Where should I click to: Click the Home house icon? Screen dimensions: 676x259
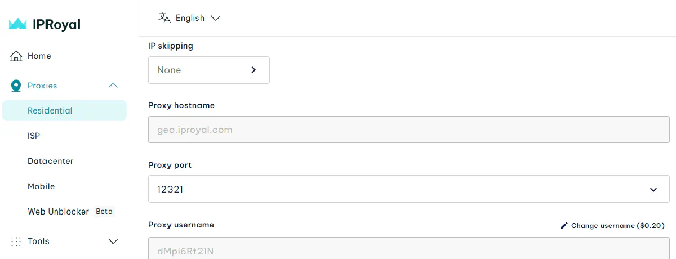(x=16, y=56)
